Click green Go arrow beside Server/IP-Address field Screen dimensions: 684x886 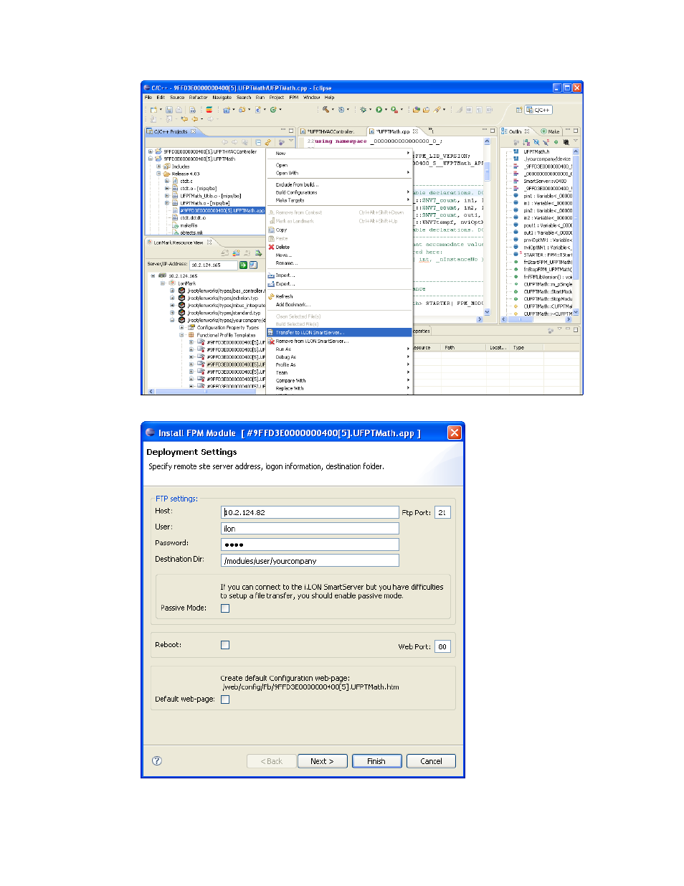[243, 265]
